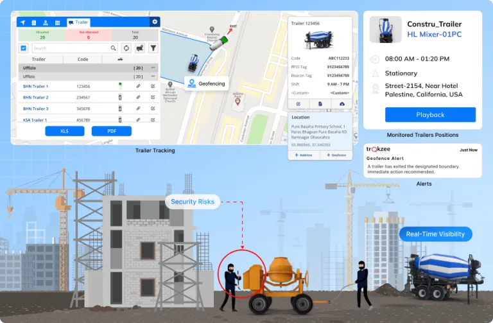Click the refresh icon beside search
493x323 pixels.
click(x=126, y=48)
